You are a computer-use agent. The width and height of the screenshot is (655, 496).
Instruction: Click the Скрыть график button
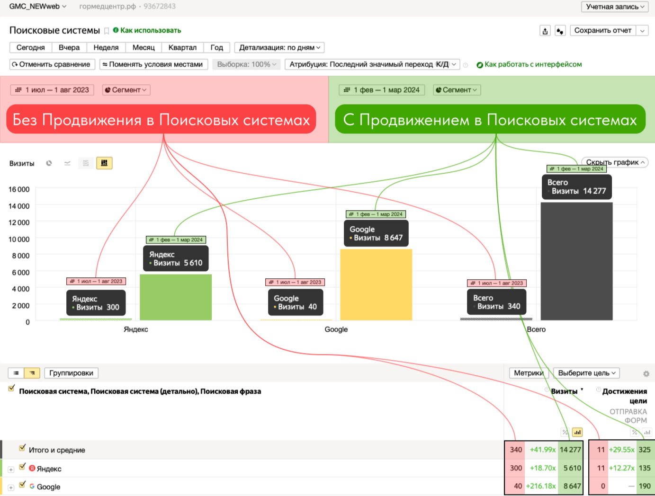[x=615, y=162]
